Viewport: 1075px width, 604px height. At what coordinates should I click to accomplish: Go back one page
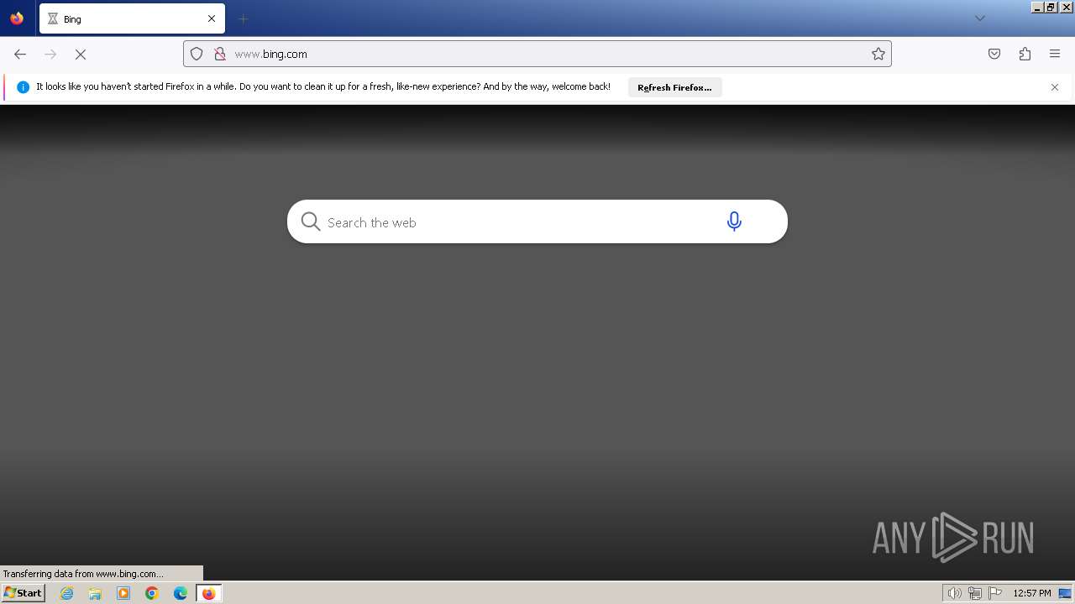tap(20, 54)
